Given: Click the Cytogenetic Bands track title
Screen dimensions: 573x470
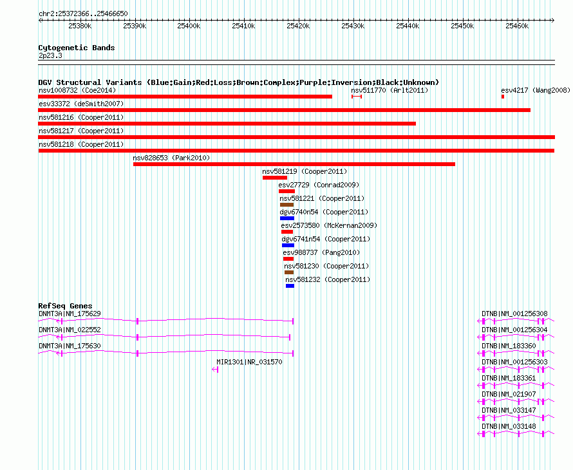Looking at the screenshot, I should coord(77,48).
